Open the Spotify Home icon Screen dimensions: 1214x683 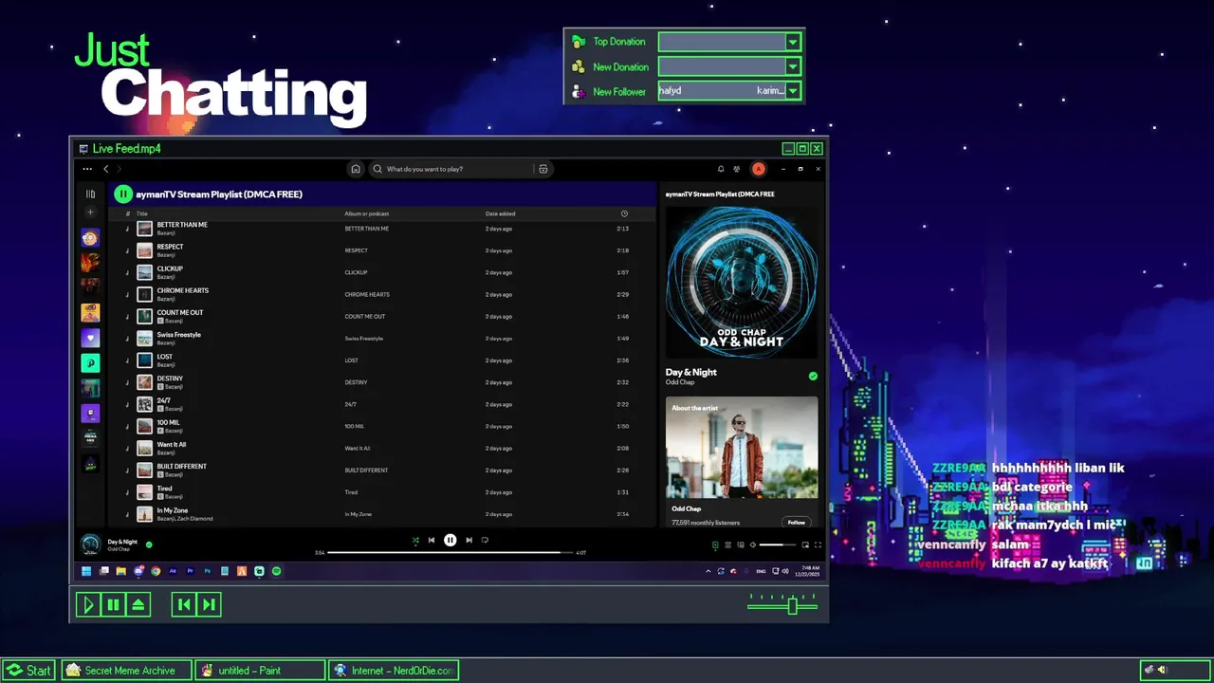click(x=356, y=169)
